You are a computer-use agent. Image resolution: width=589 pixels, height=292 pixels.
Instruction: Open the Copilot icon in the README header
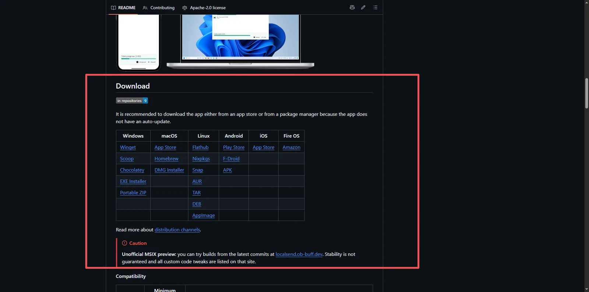[352, 7]
